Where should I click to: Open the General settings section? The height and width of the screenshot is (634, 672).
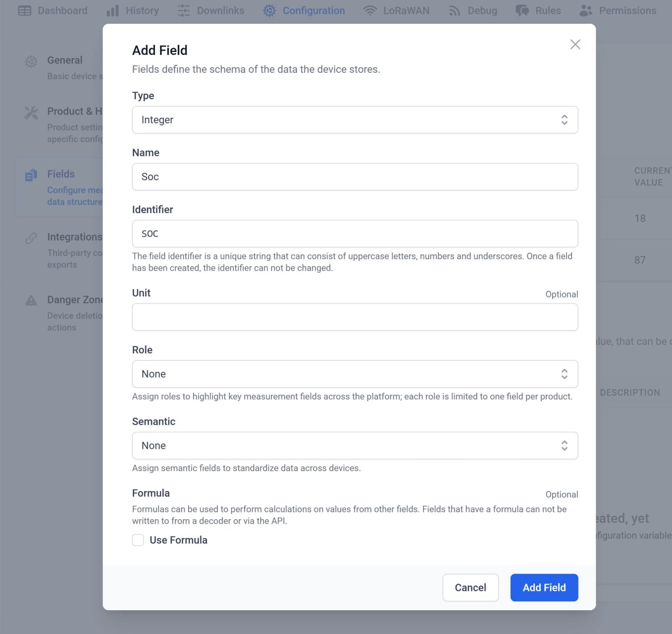(x=31, y=61)
